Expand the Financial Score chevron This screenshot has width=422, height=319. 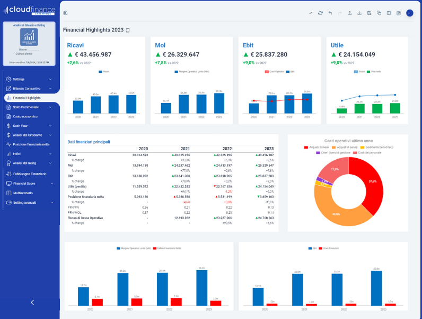tap(51, 184)
